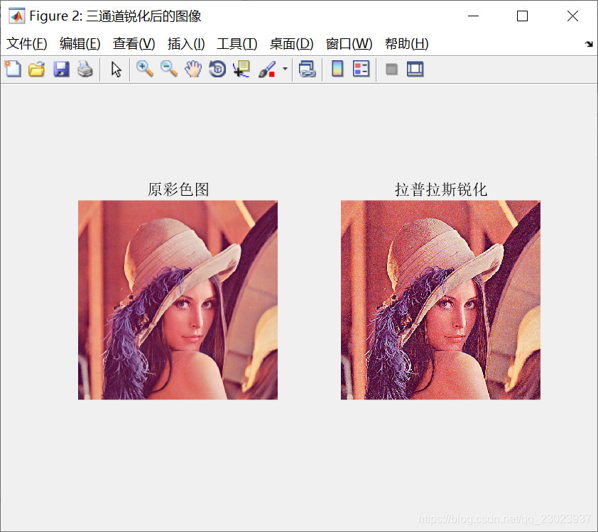
Task: Click the MATLAB logo in the title bar
Action: point(17,16)
